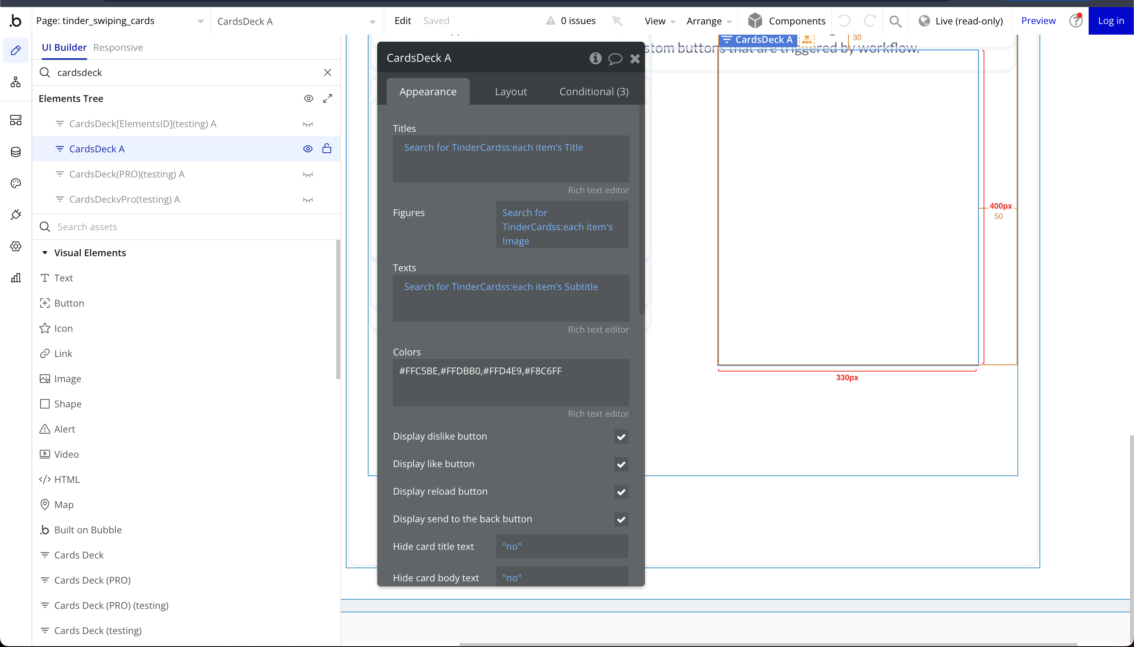The width and height of the screenshot is (1134, 647).
Task: Click the Colors hex values field
Action: [510, 382]
